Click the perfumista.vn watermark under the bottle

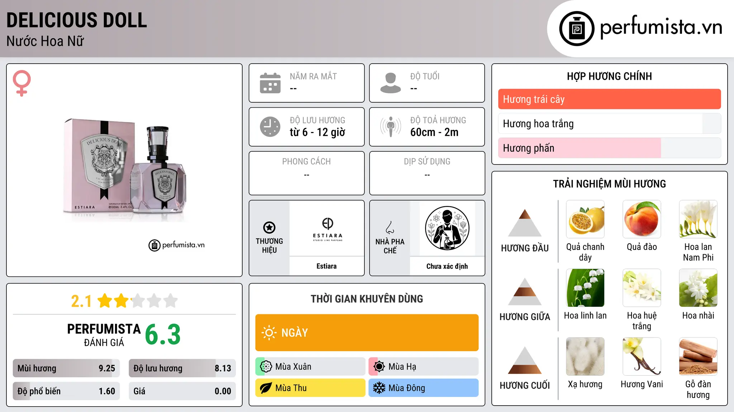click(176, 245)
